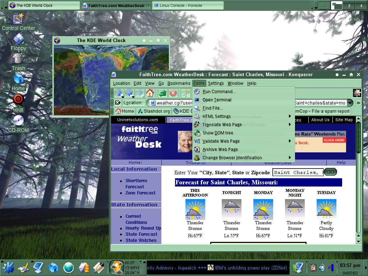Click the KWeather storm applet icon
This screenshot has height=276, width=368.
tap(117, 267)
